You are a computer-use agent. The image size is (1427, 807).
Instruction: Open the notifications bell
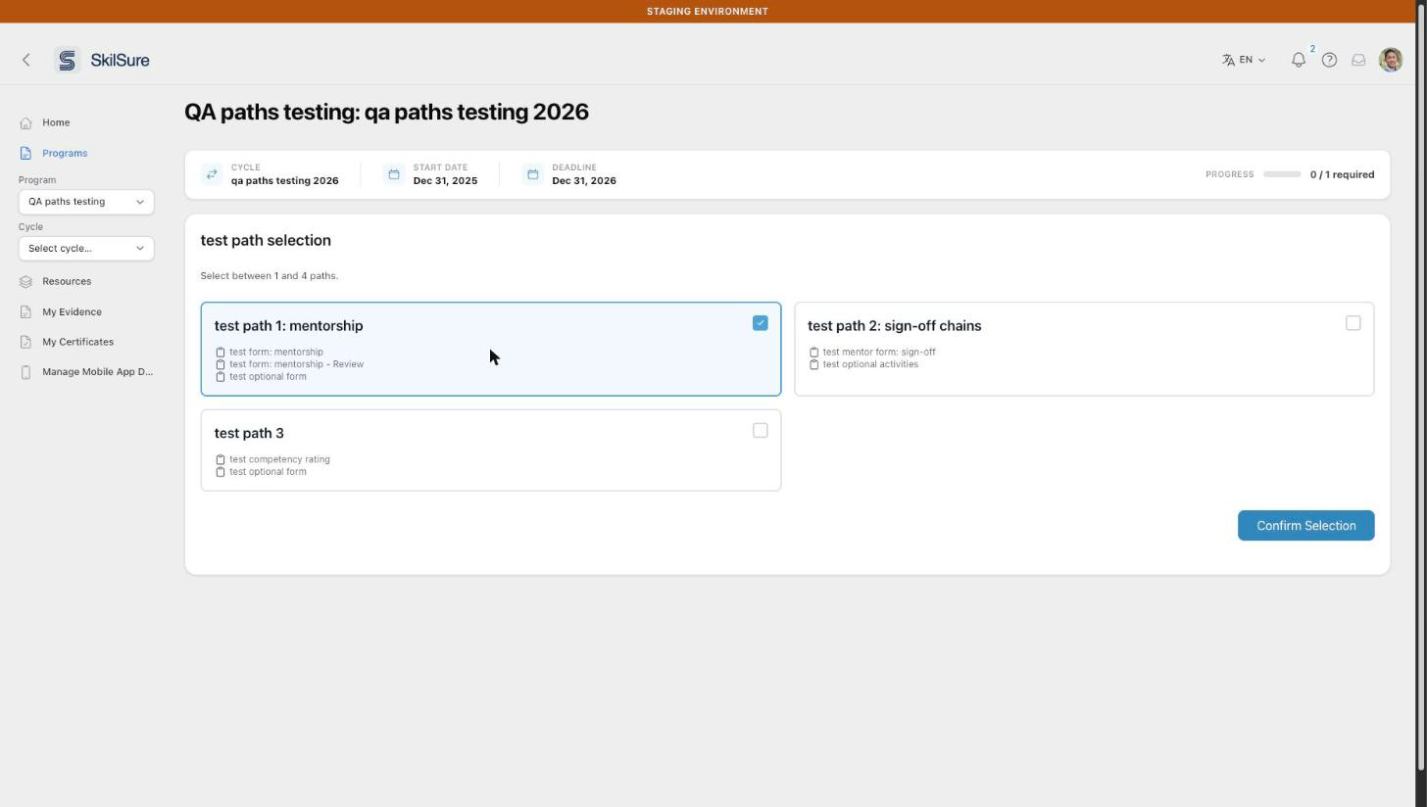(x=1299, y=60)
